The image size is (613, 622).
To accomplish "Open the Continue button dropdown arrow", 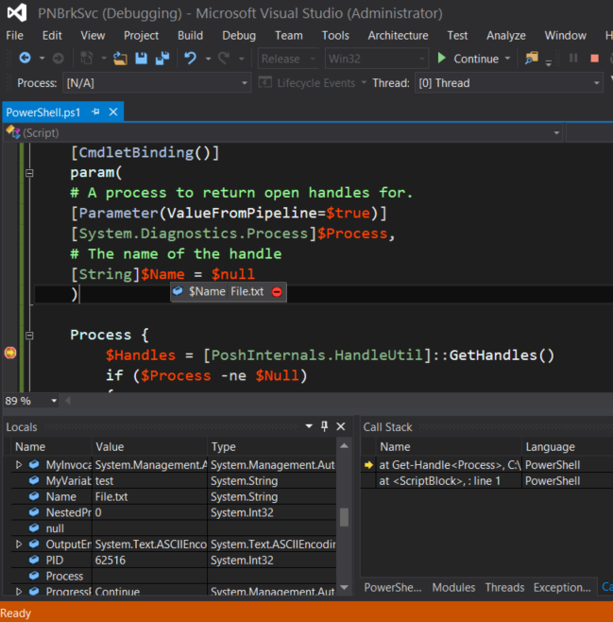I will tap(507, 59).
